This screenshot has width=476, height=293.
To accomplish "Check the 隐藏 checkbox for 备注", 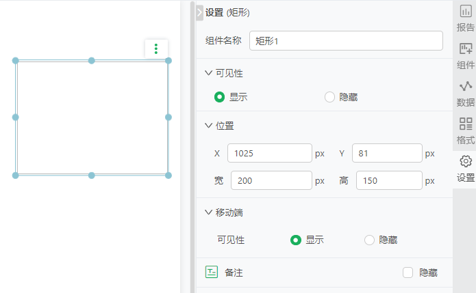I will point(408,273).
